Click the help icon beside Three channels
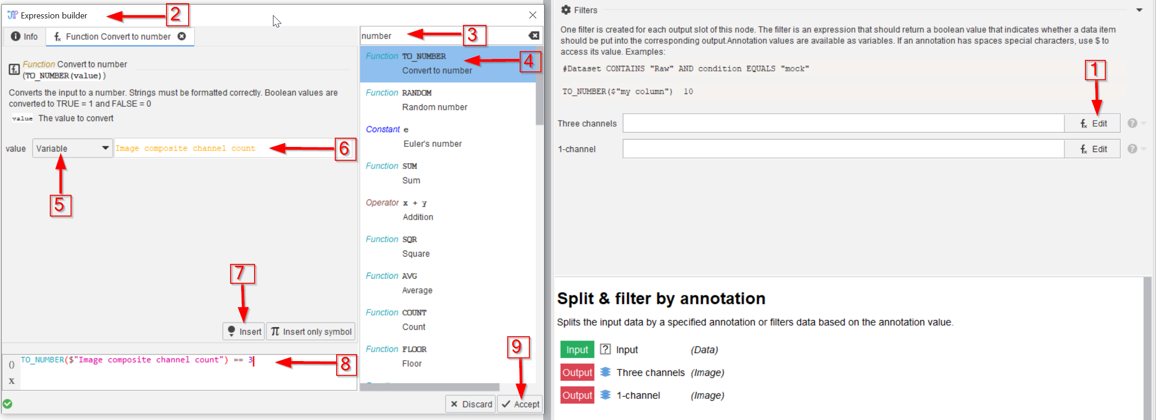This screenshot has width=1156, height=420. coord(1132,123)
